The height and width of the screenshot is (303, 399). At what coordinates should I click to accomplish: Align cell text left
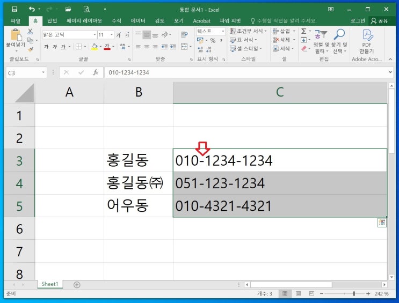[138, 47]
